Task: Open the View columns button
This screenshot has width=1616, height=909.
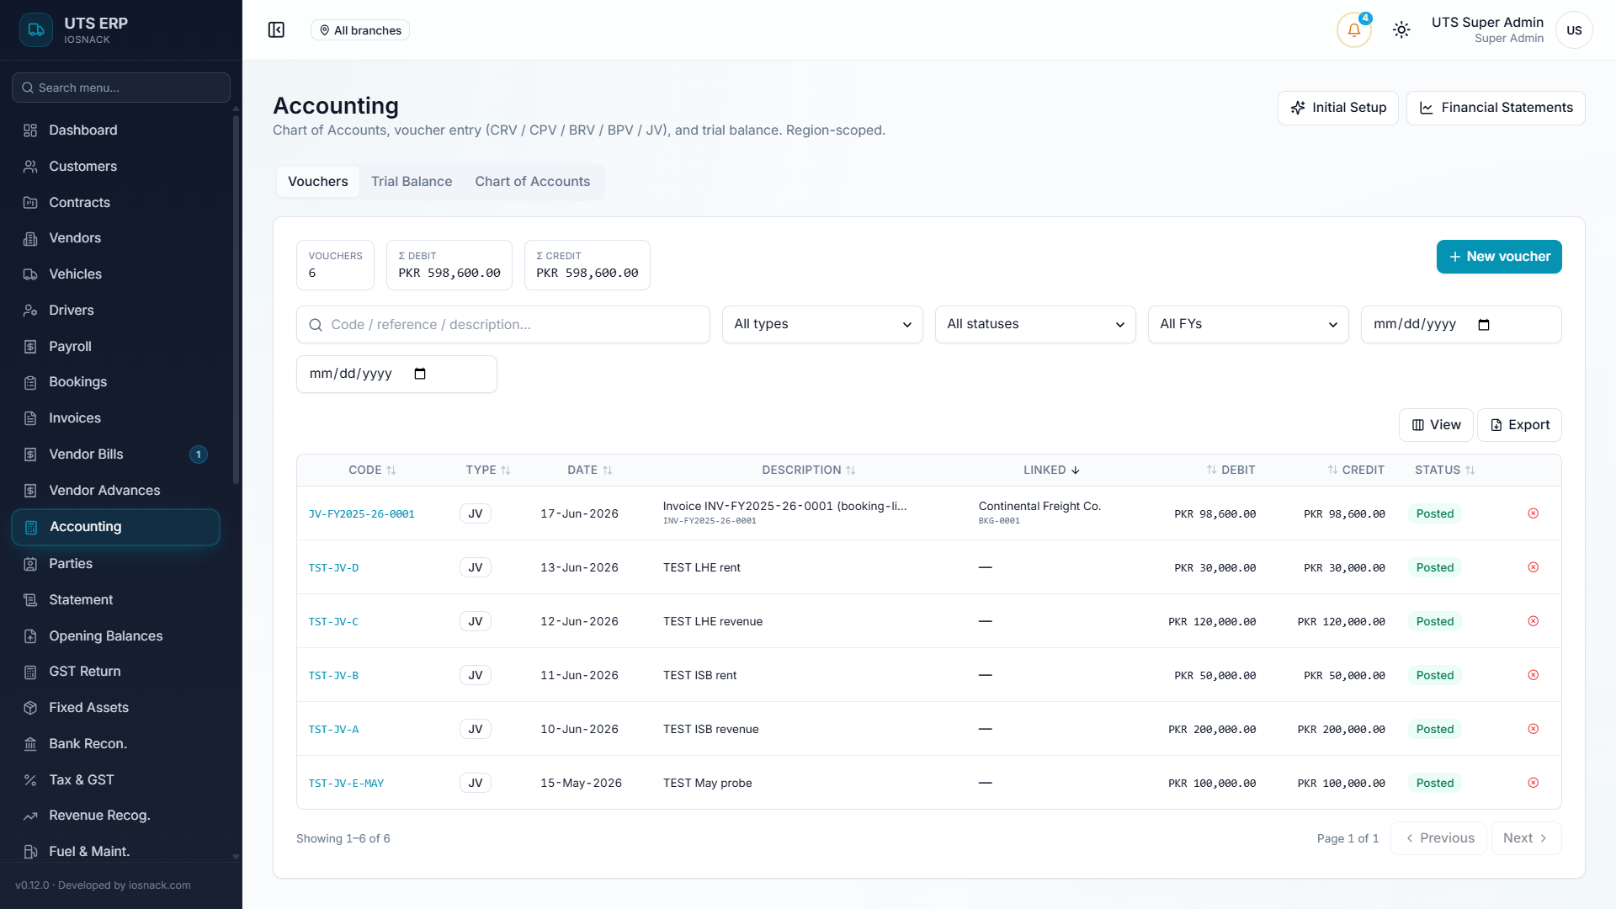Action: coord(1436,425)
